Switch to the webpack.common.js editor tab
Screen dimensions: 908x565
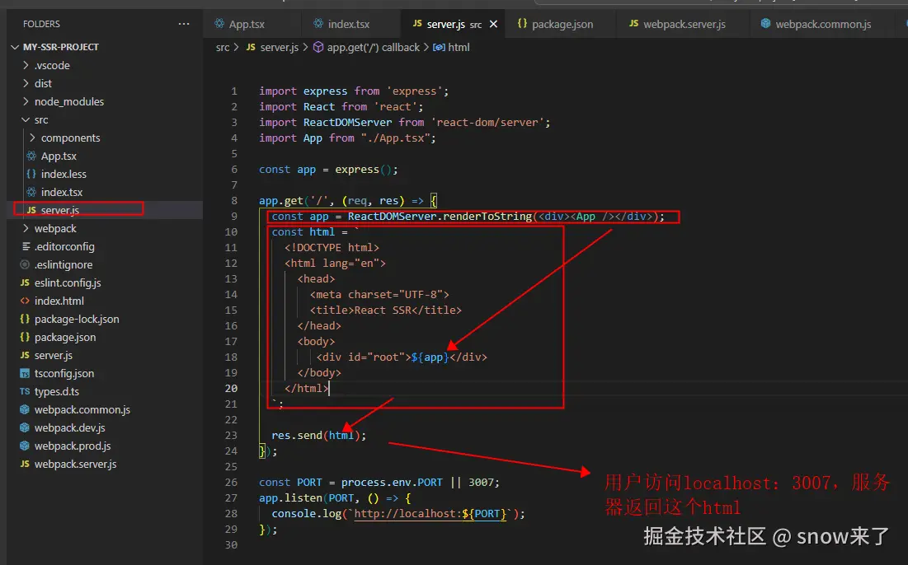pyautogui.click(x=823, y=24)
